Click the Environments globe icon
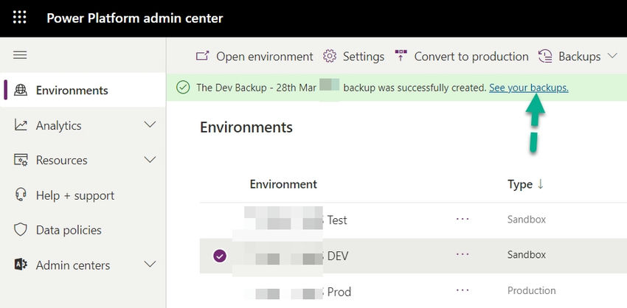Screen dimensions: 627x308 click(x=21, y=91)
